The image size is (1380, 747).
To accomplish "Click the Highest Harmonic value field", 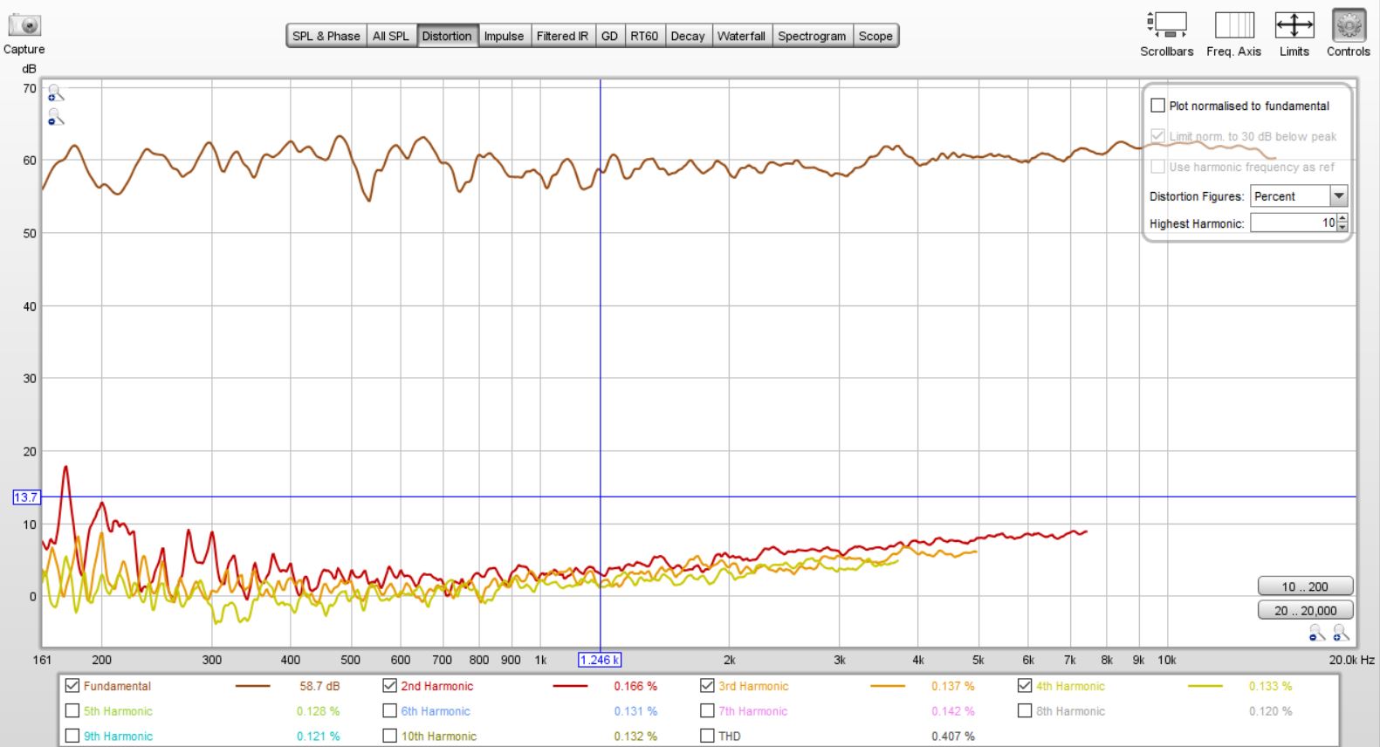I will pyautogui.click(x=1292, y=223).
